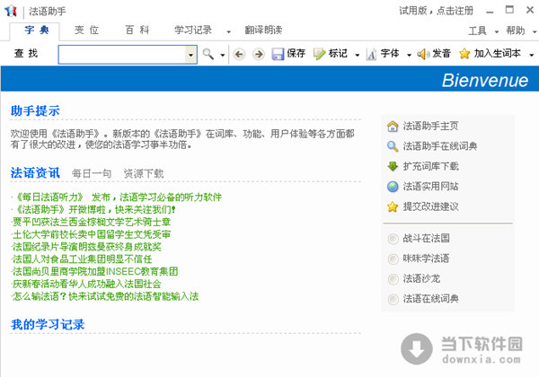Click the magnifier search icon
Screen dimensions: 539x377
(208, 54)
